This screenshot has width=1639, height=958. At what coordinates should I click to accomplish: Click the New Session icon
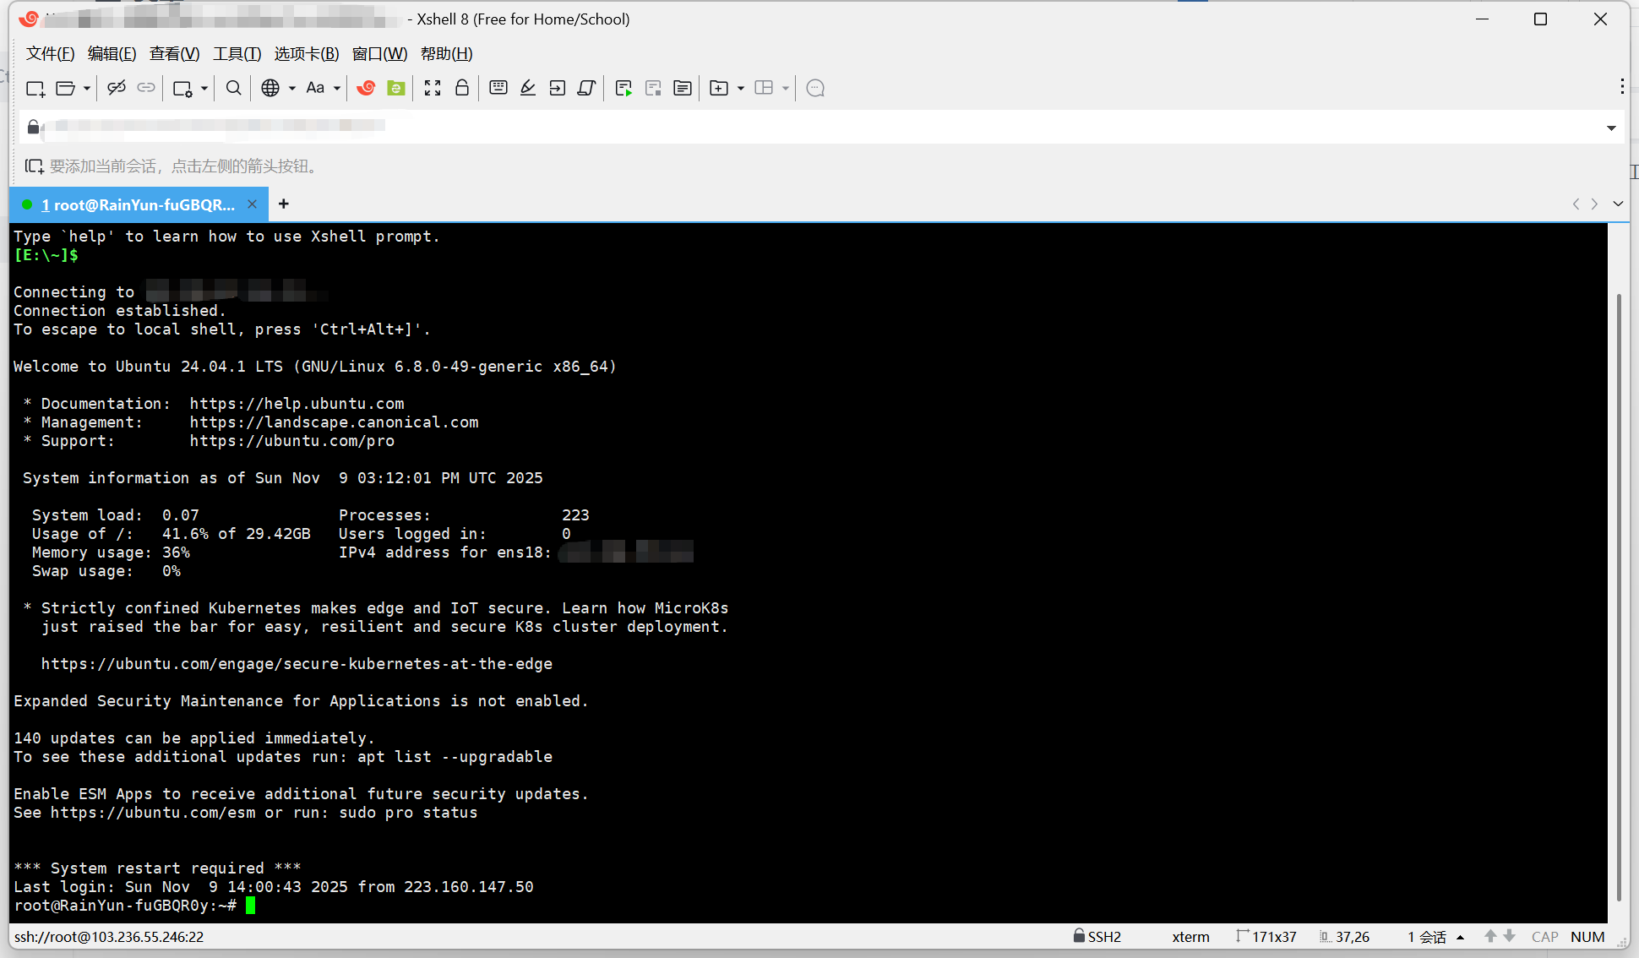tap(35, 88)
